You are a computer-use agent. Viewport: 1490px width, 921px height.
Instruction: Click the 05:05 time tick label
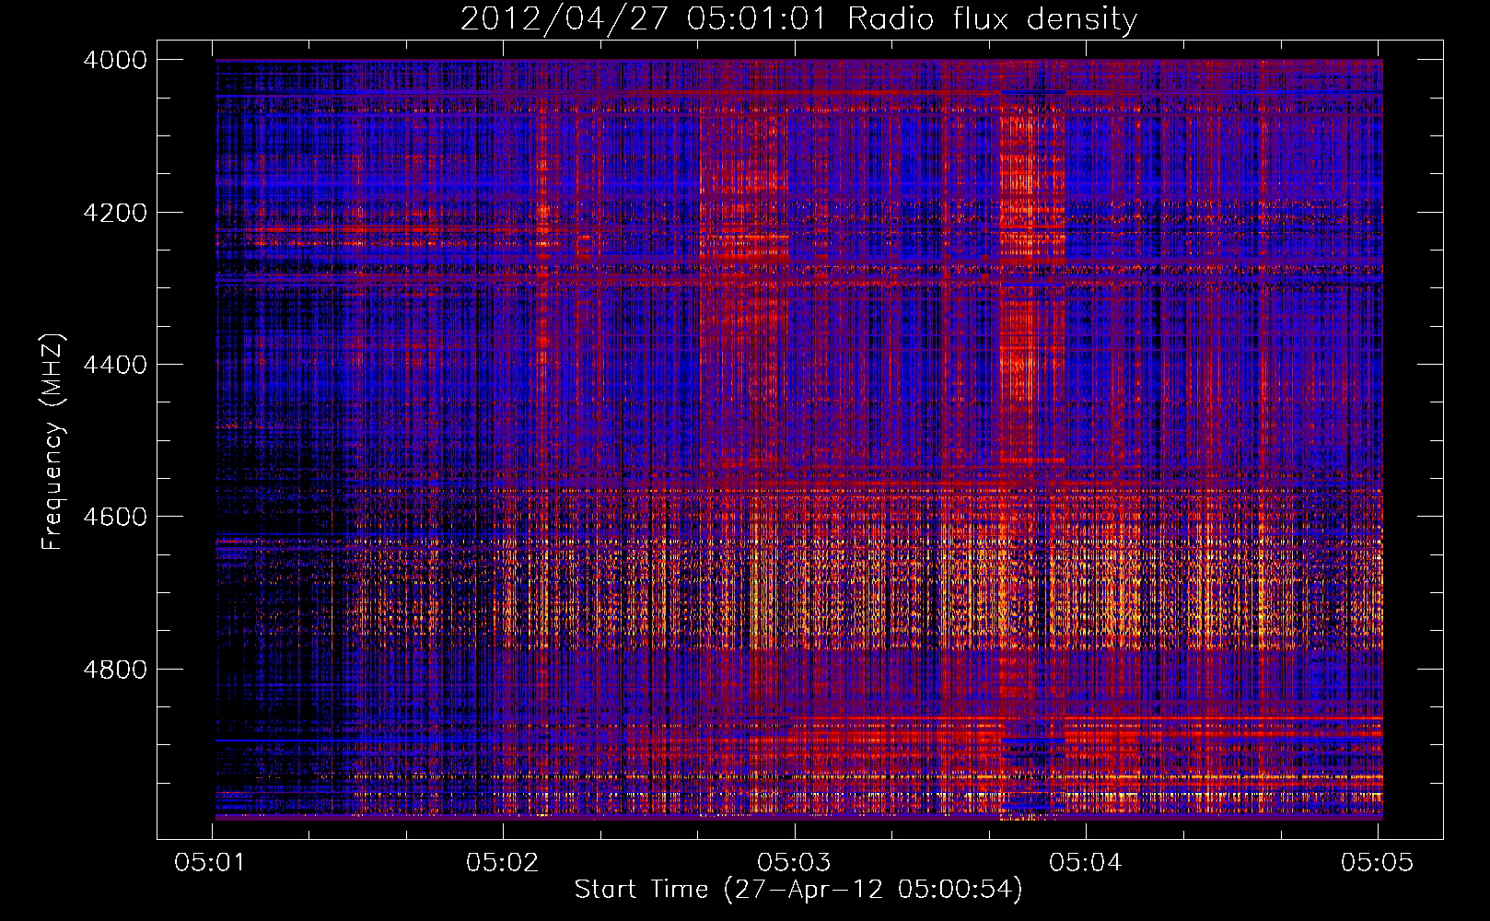pyautogui.click(x=1378, y=862)
